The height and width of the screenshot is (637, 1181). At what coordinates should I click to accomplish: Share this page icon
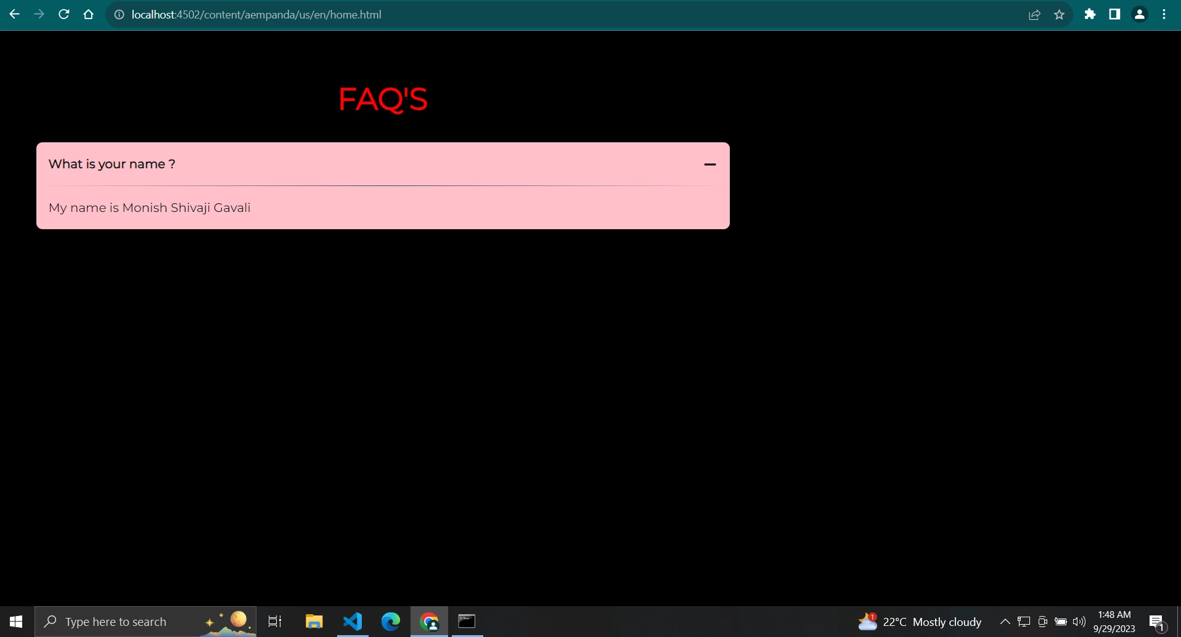click(1034, 15)
